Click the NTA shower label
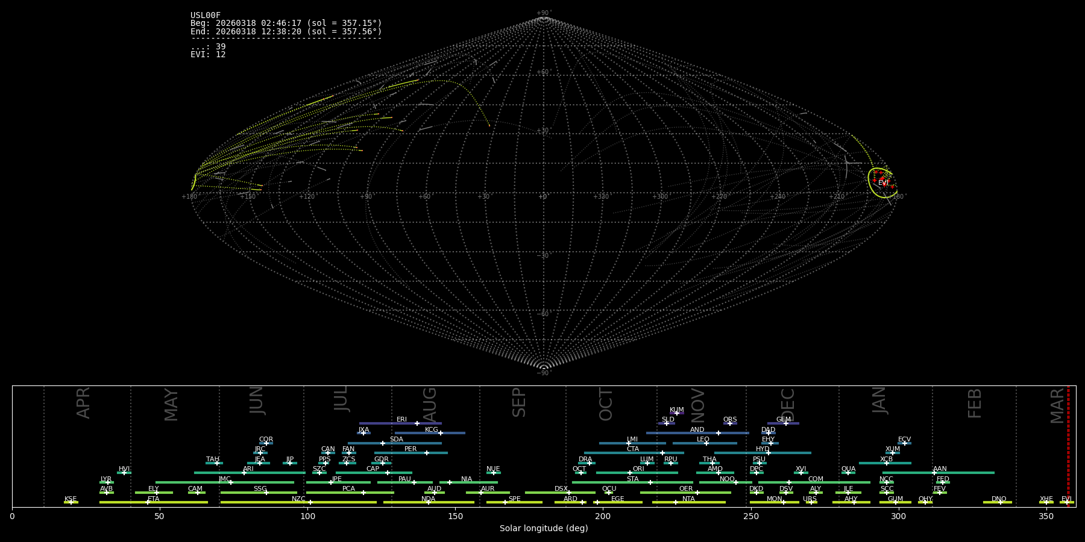Viewport: 1085px width, 542px height. [688, 499]
